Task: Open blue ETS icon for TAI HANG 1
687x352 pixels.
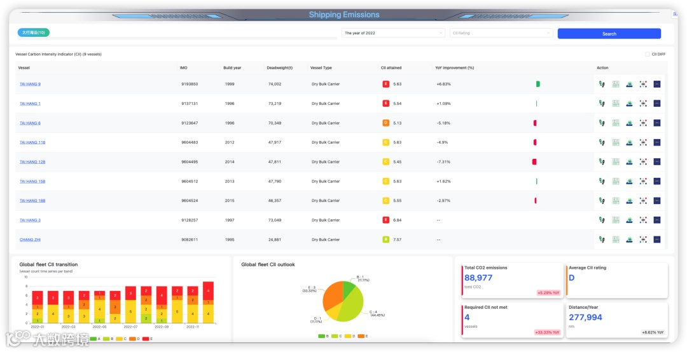Action: (656, 104)
